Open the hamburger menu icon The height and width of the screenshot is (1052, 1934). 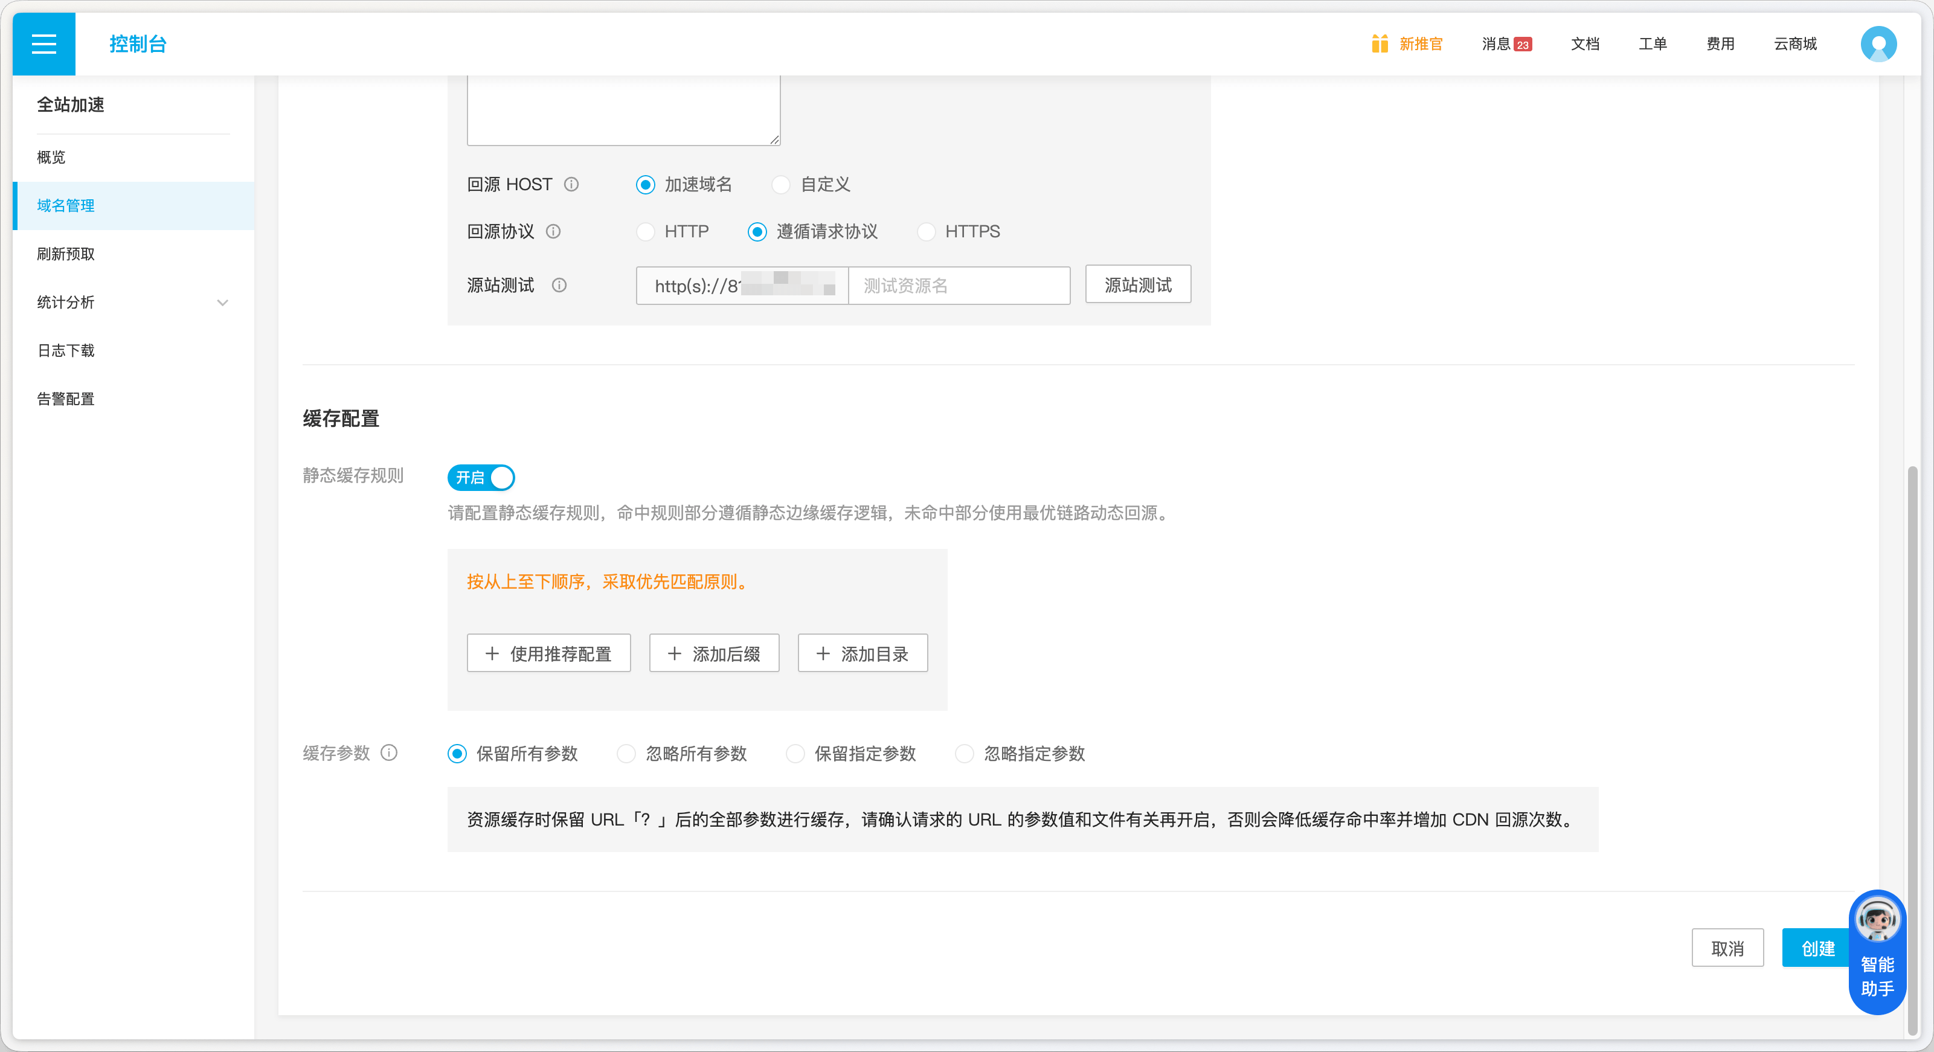43,43
